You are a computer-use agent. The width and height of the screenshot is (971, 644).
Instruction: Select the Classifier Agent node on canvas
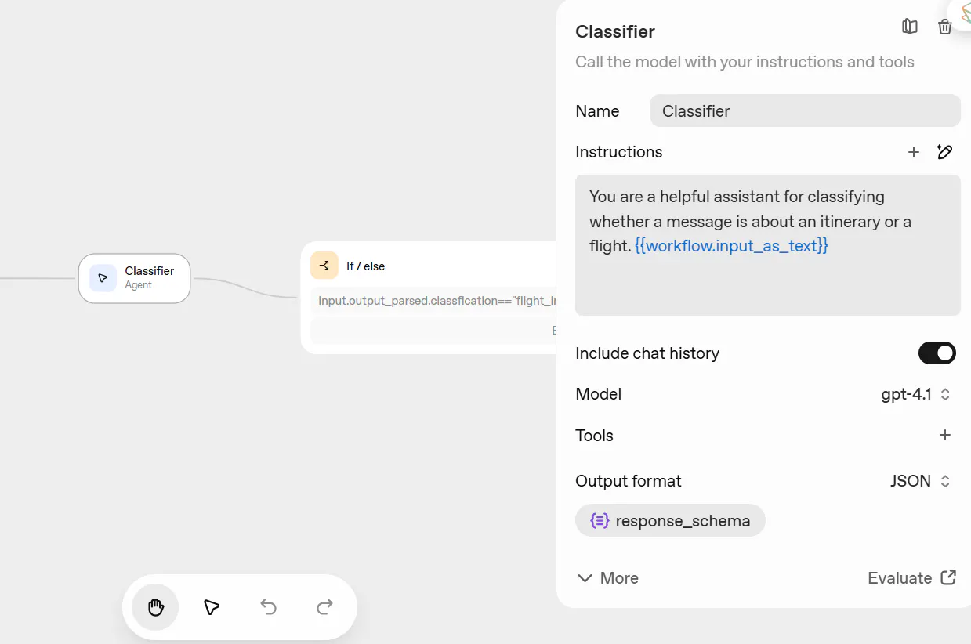(x=134, y=278)
